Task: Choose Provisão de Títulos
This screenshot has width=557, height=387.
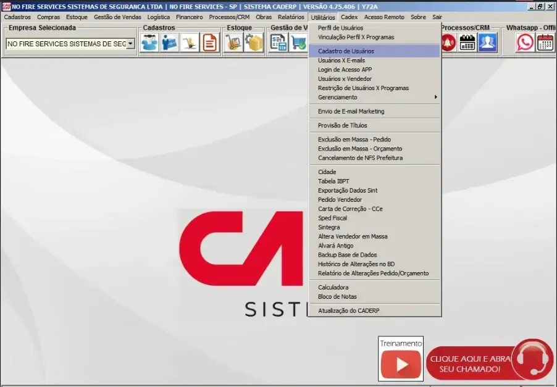Action: pyautogui.click(x=375, y=125)
